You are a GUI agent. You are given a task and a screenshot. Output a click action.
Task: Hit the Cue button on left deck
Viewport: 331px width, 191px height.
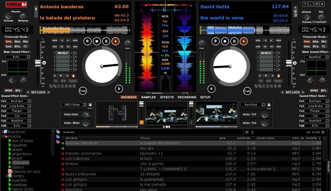83,91
